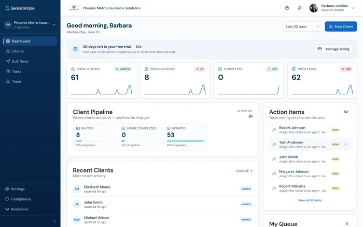This screenshot has width=363, height=227.
Task: Click the manage billing card icon
Action: point(320,49)
